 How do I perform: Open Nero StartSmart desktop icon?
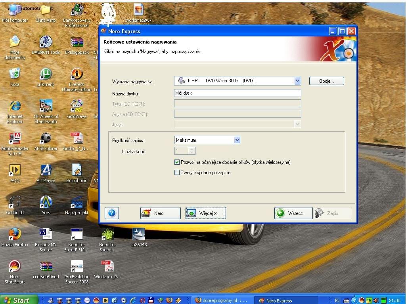[x=15, y=266]
